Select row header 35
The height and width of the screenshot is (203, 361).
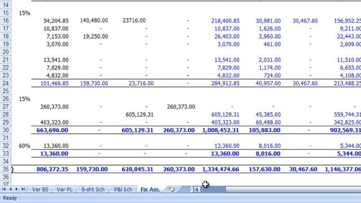point(6,169)
